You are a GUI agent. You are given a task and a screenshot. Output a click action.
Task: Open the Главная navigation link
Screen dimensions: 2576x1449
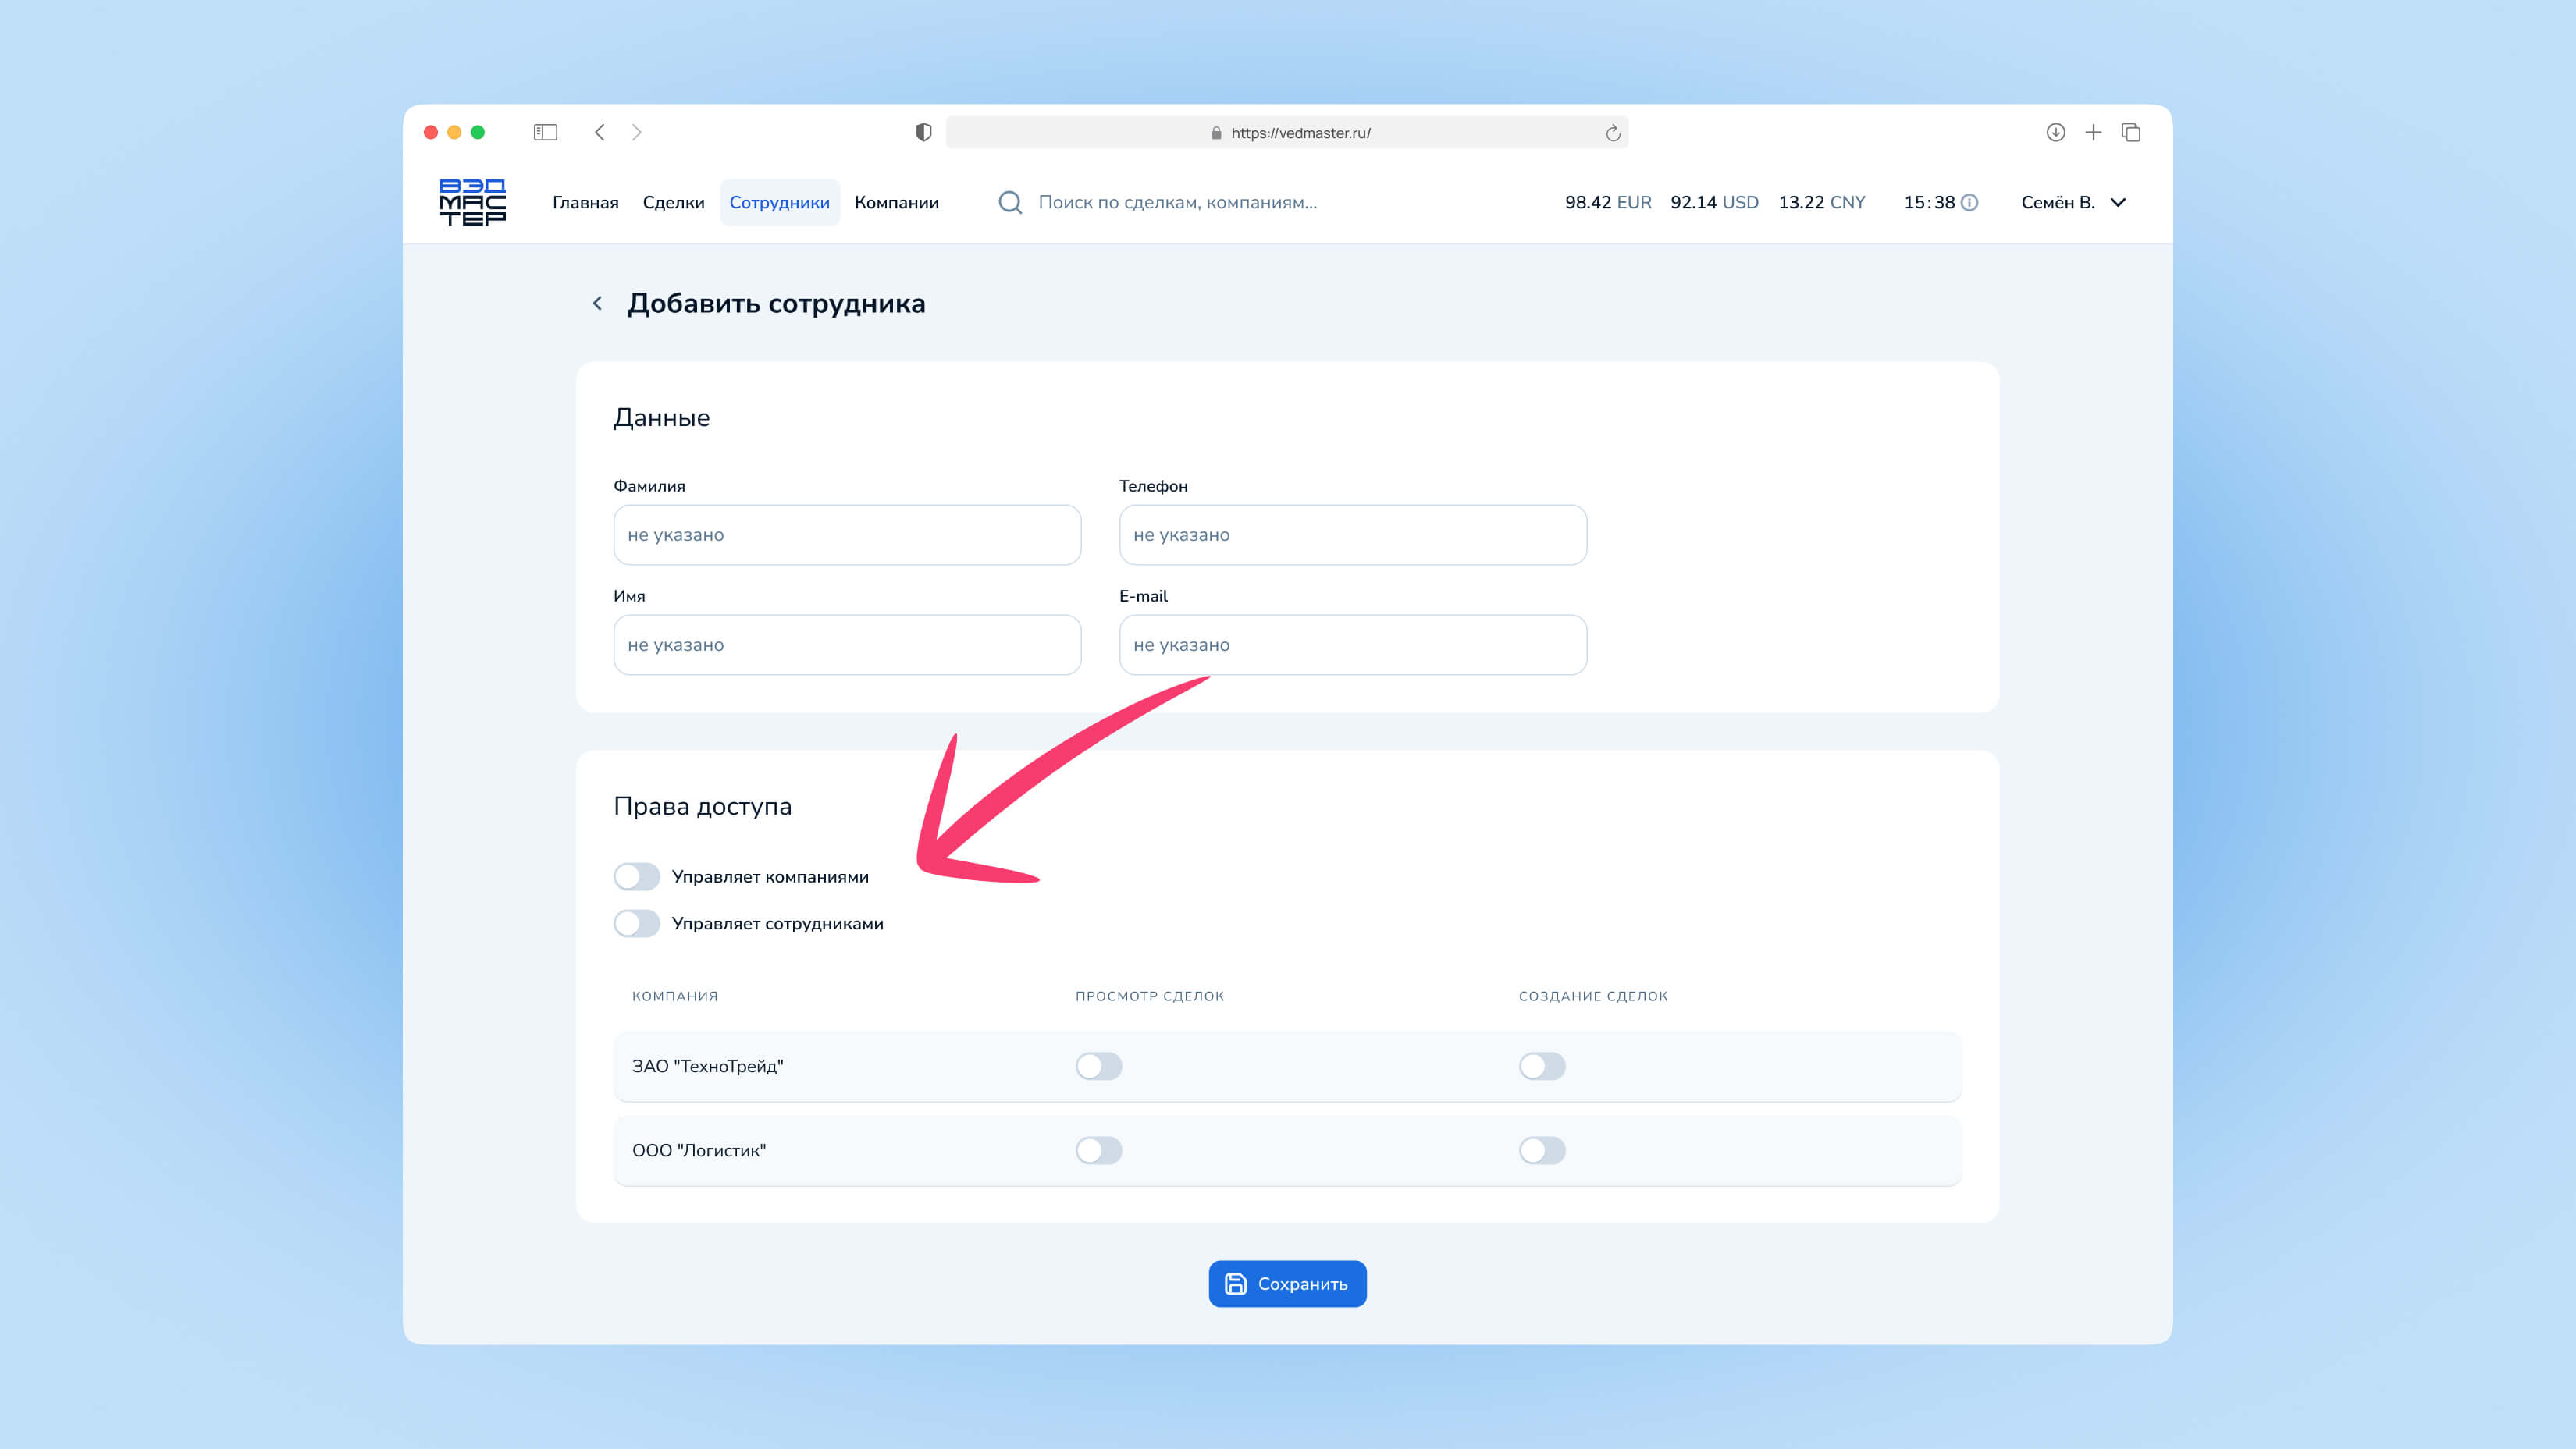coord(585,203)
